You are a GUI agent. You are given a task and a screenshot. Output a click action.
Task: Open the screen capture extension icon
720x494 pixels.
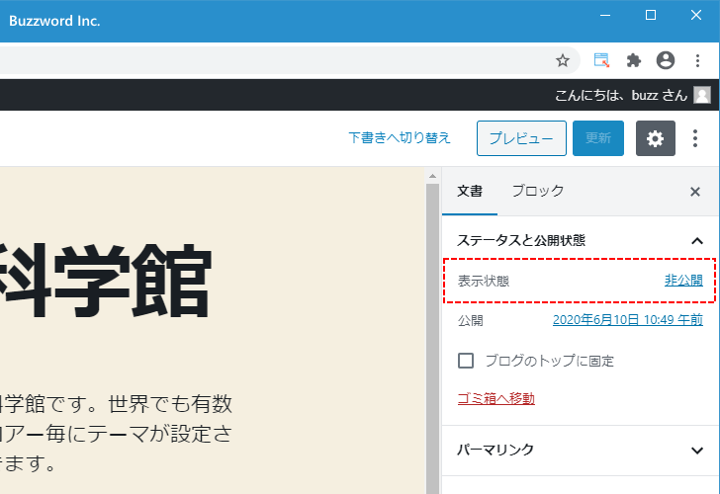(601, 60)
